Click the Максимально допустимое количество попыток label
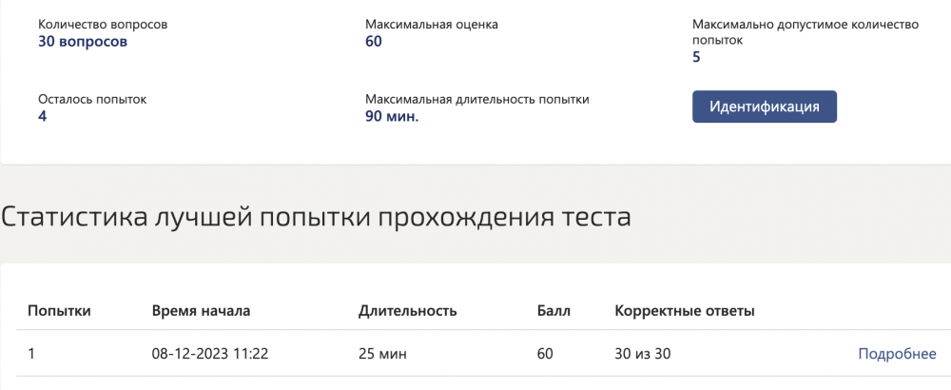 805,32
